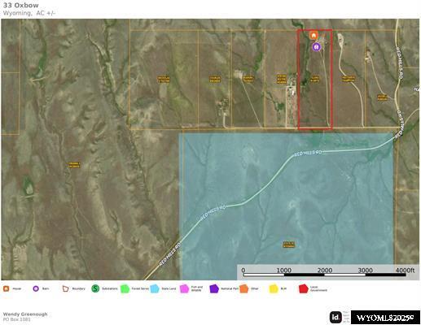Click the 33 Oxbow title
This screenshot has height=325, width=421.
coord(20,5)
